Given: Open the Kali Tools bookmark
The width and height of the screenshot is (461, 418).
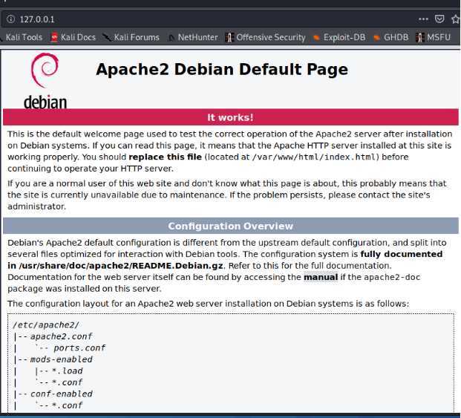Looking at the screenshot, I should (24, 37).
